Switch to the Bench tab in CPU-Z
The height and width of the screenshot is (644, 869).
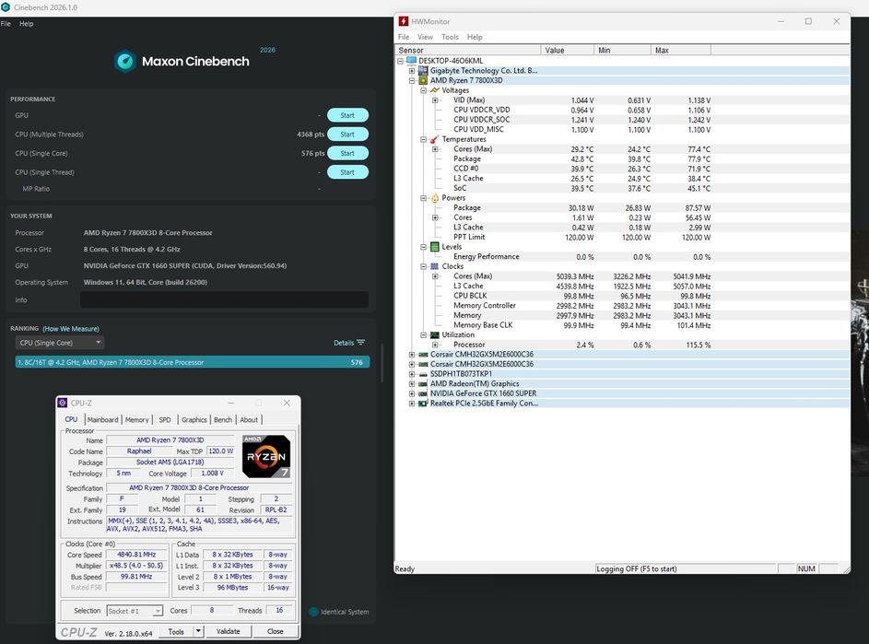click(223, 419)
